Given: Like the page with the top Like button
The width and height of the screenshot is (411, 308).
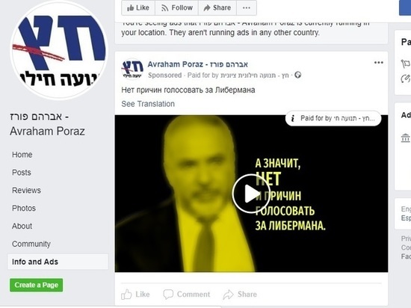Looking at the screenshot, I should pos(138,8).
